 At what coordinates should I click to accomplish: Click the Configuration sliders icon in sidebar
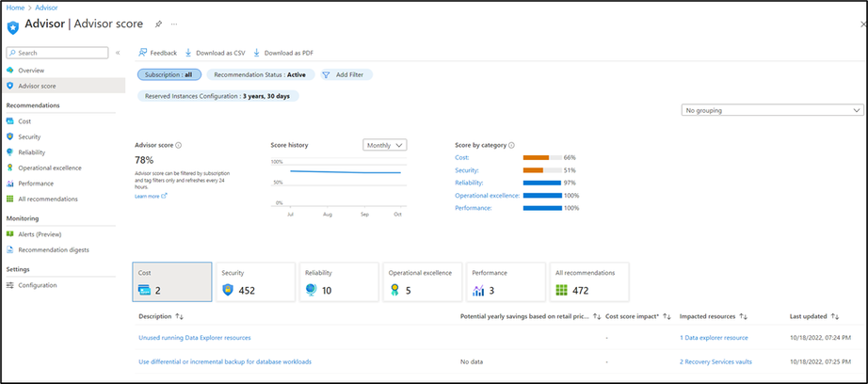click(10, 285)
